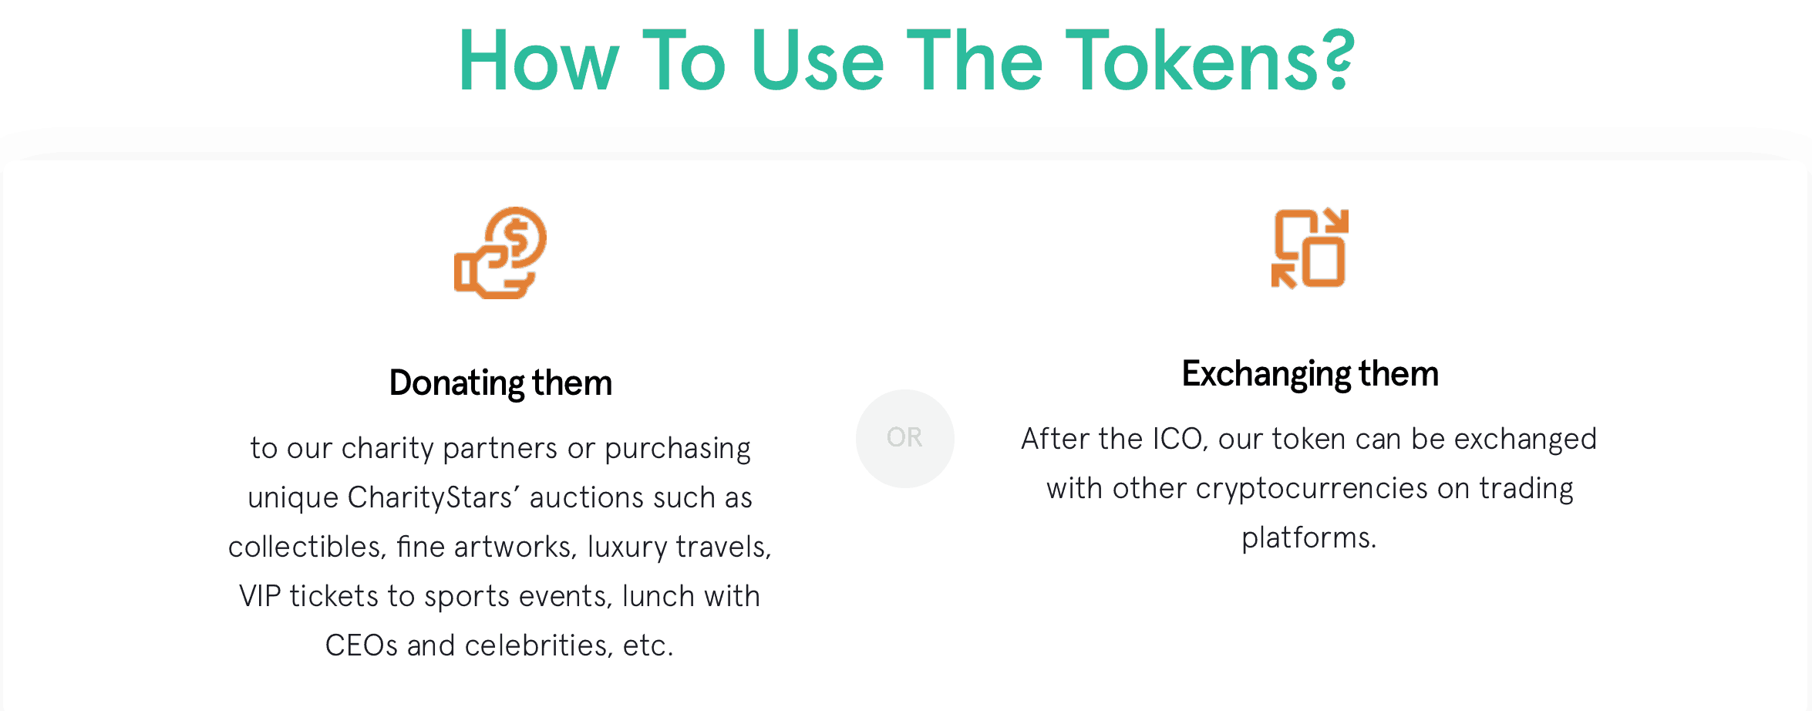The image size is (1812, 711).
Task: Click the "charity partners" phrase
Action: 449,448
